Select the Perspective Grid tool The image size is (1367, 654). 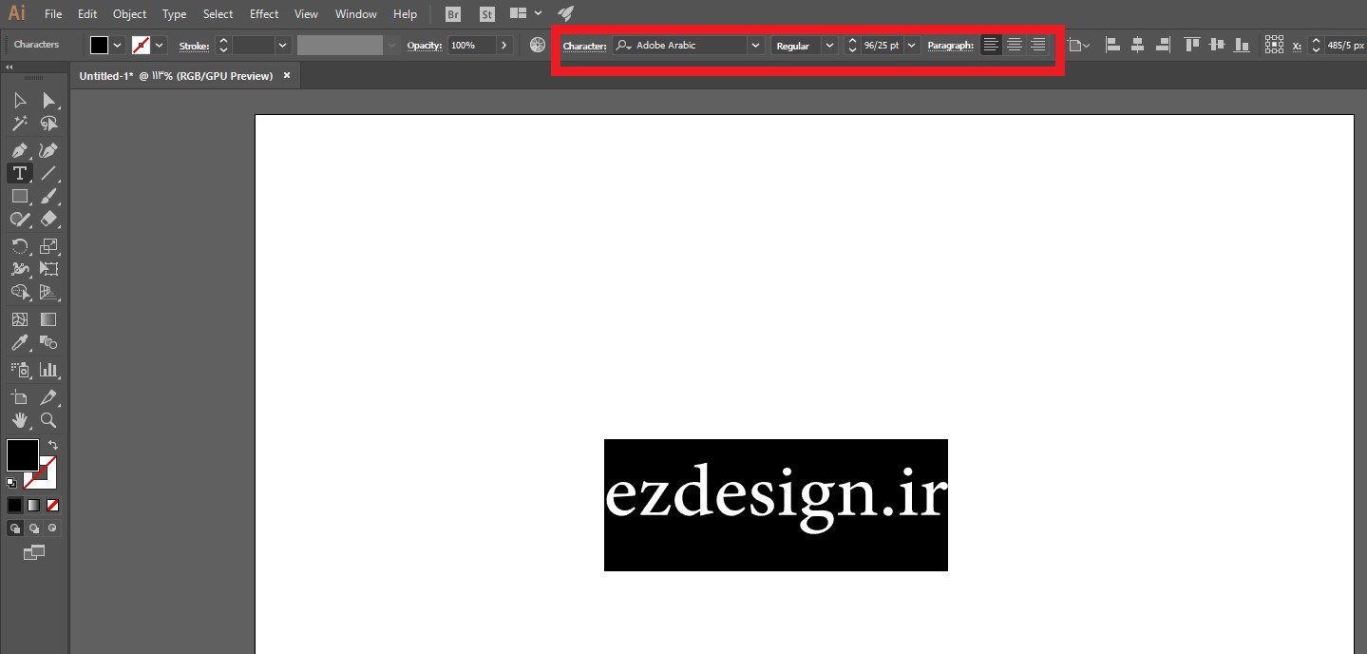click(x=48, y=292)
